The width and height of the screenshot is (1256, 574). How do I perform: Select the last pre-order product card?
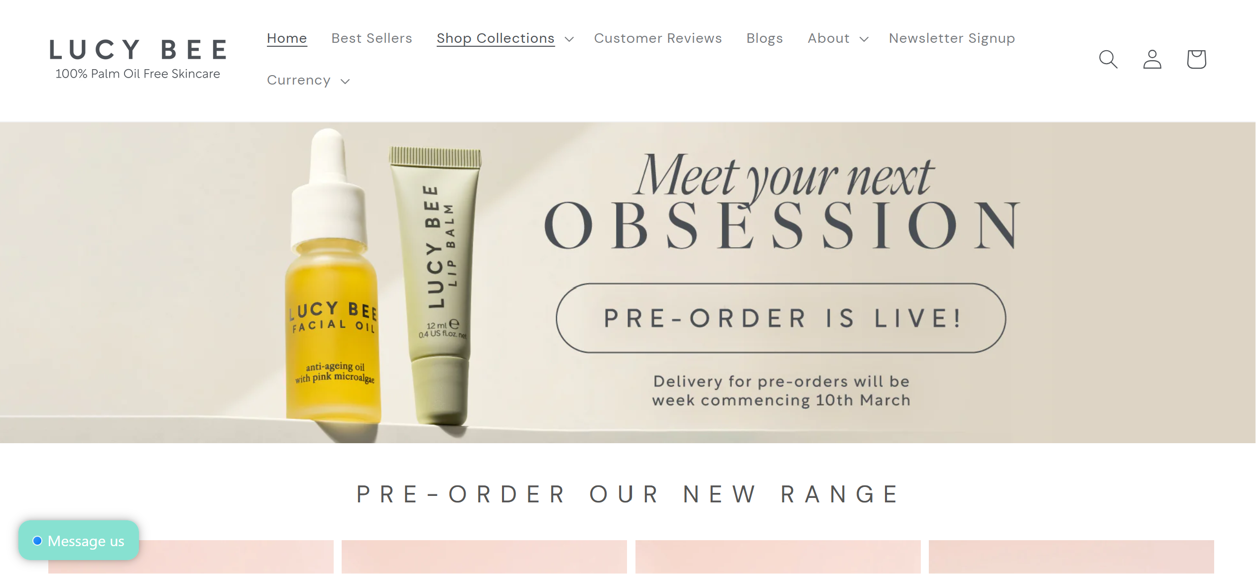[x=1071, y=557]
